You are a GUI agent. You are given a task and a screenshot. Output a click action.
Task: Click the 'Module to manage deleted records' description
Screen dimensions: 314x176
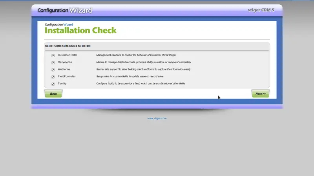144,62
